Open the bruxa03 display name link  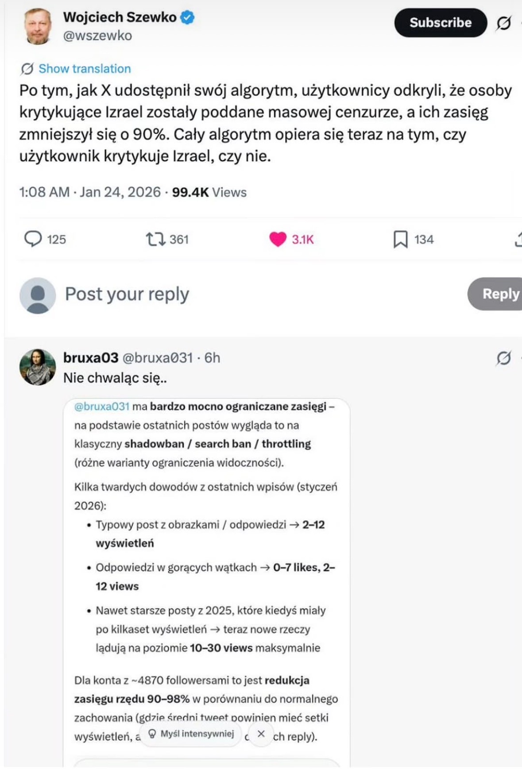pyautogui.click(x=91, y=357)
